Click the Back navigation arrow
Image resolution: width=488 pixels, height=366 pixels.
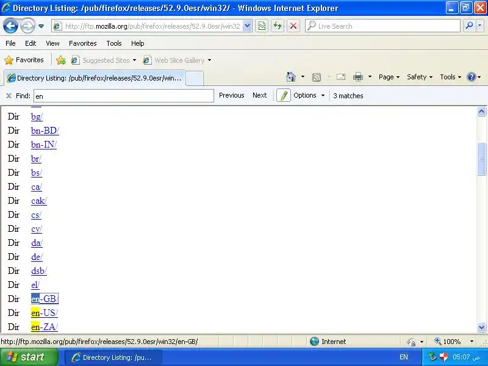point(10,26)
